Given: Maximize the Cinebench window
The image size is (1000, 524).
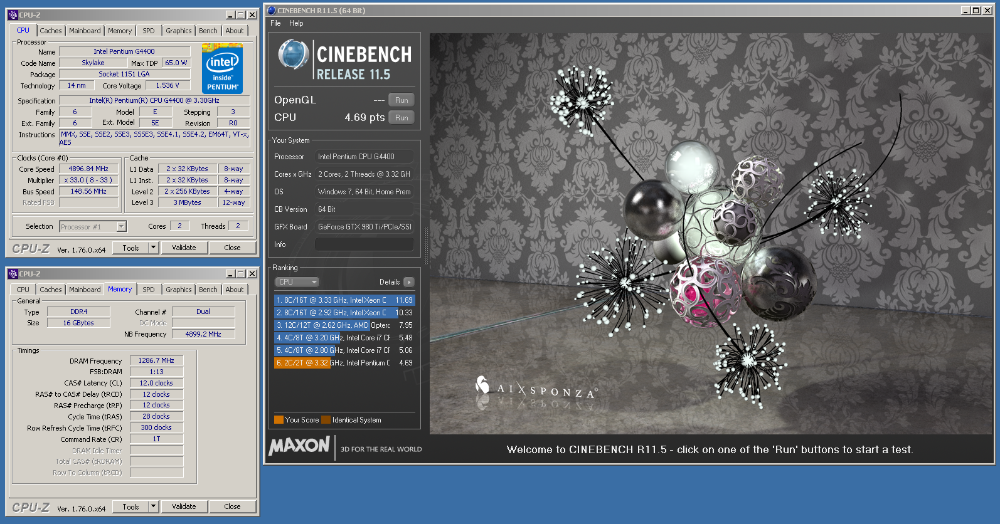Looking at the screenshot, I should pos(976,10).
